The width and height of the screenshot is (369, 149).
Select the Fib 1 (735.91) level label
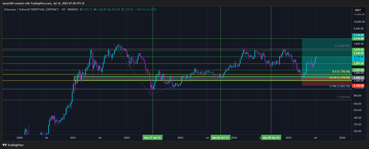tap(344, 97)
